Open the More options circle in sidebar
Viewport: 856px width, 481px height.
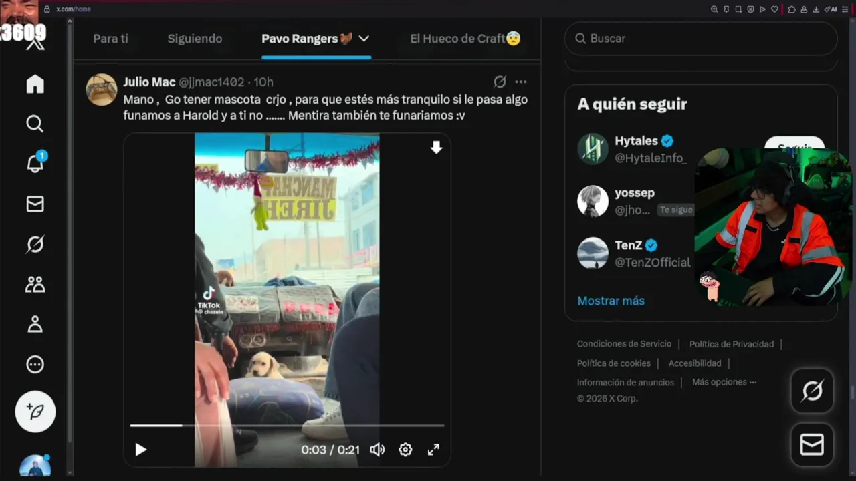(35, 365)
